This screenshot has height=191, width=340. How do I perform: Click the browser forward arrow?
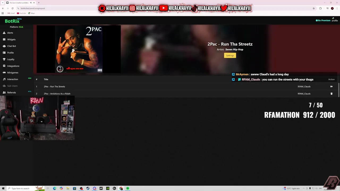pyautogui.click(x=7, y=8)
